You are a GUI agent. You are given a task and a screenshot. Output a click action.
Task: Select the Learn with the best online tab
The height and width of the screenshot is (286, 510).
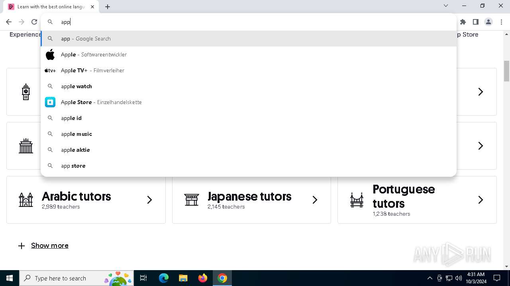(x=51, y=7)
